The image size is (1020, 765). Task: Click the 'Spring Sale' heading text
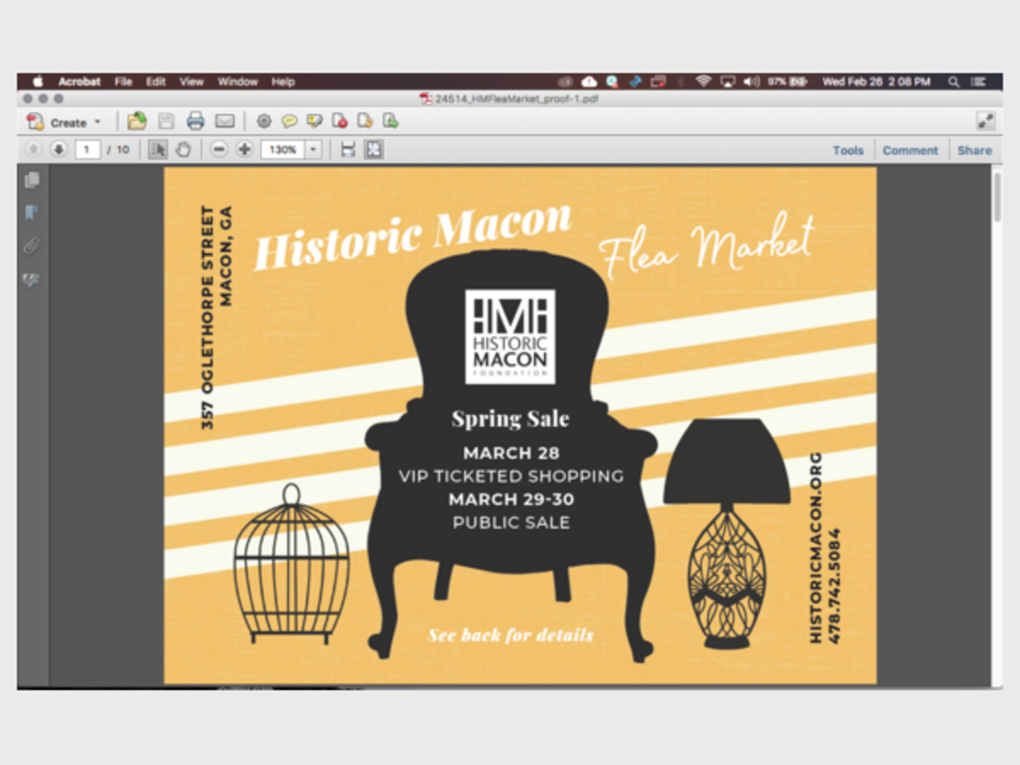click(510, 418)
